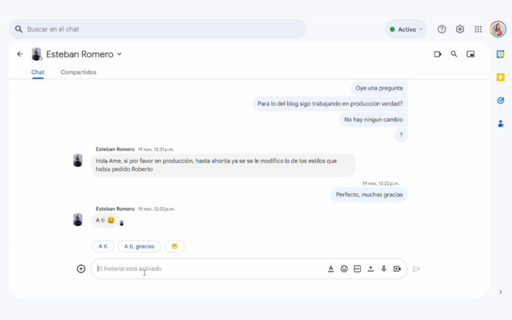This screenshot has width=512, height=320.
Task: Search within this conversation
Action: [454, 54]
